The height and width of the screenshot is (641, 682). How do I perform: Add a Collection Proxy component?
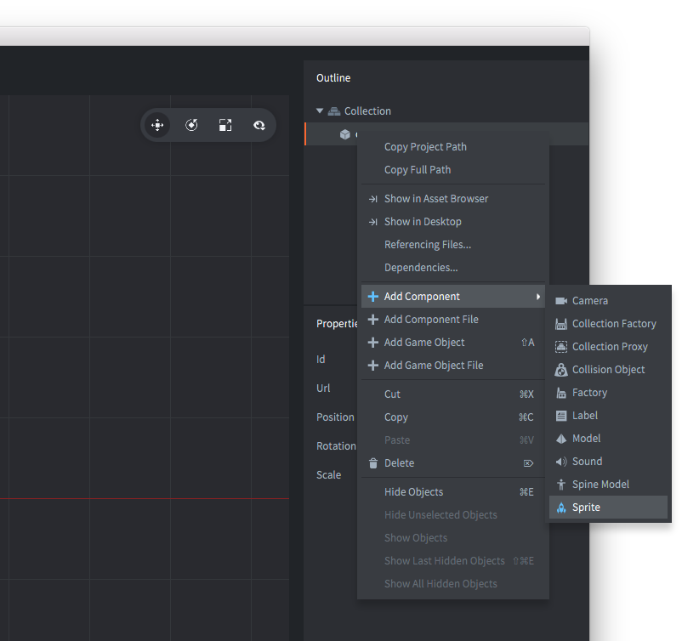pyautogui.click(x=609, y=347)
